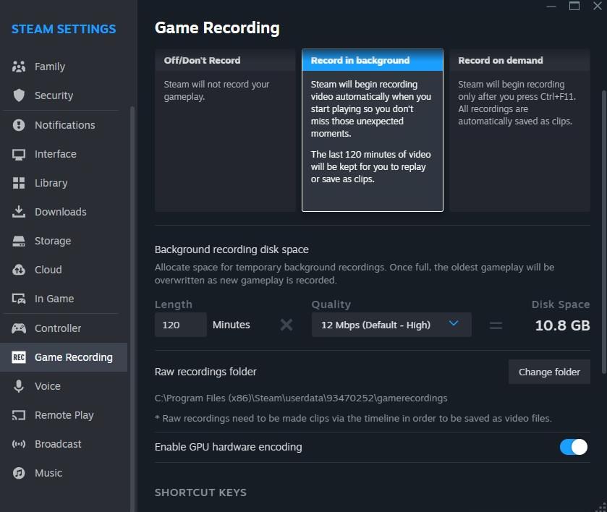Select Off/Don't Record mode
This screenshot has width=607, height=512.
click(225, 130)
